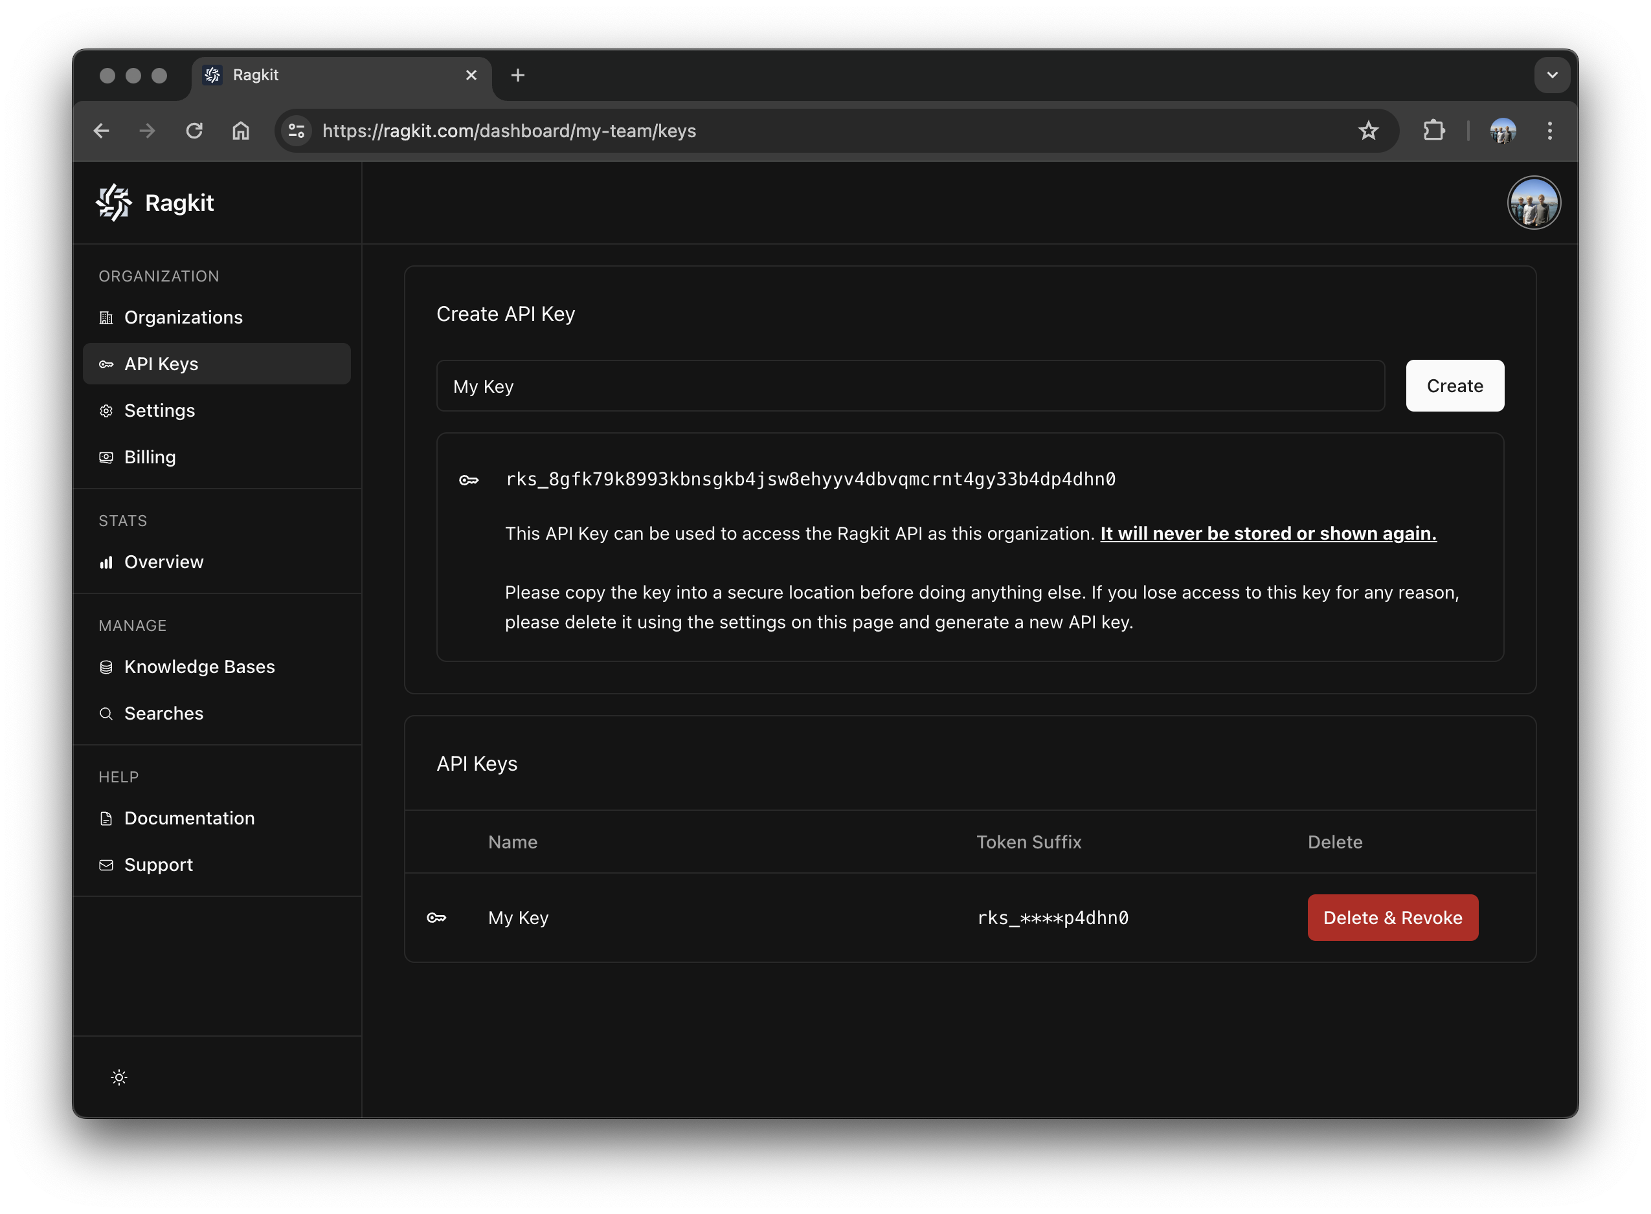The height and width of the screenshot is (1214, 1651).
Task: Click the browser home icon
Action: coord(240,131)
